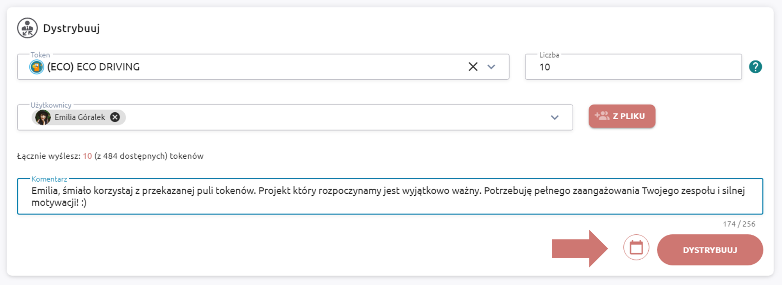This screenshot has height=285, width=782.
Task: Open the help question mark icon
Action: pyautogui.click(x=755, y=67)
